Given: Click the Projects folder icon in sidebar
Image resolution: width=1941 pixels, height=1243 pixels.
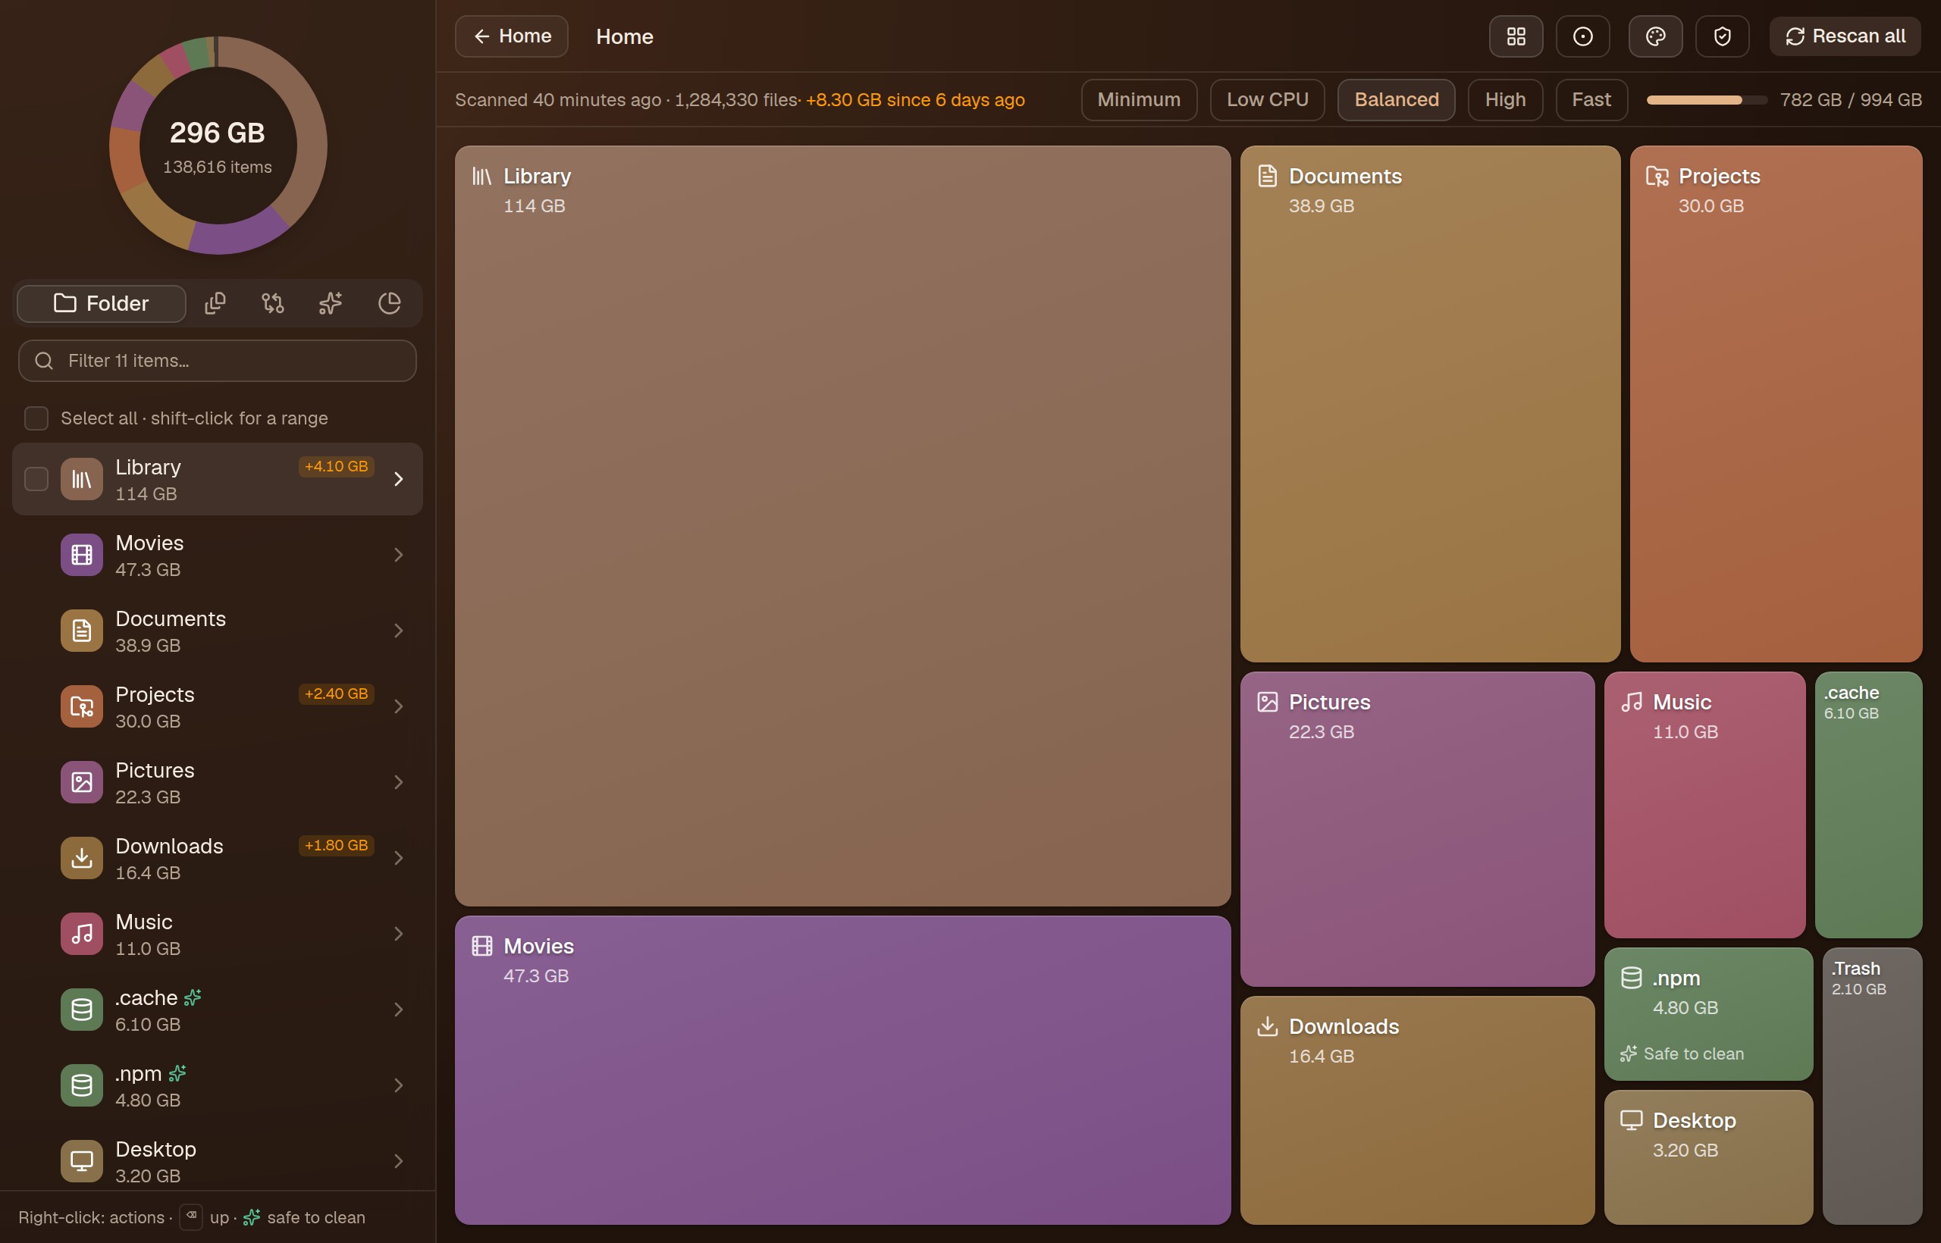Looking at the screenshot, I should (x=82, y=706).
